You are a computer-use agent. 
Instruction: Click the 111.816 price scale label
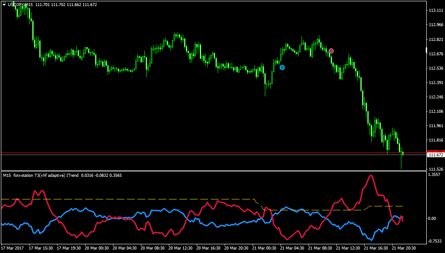[x=436, y=140]
